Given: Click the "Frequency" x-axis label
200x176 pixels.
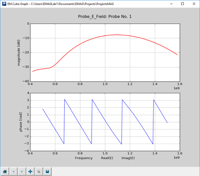Looking at the screenshot, I should coord(84,158).
